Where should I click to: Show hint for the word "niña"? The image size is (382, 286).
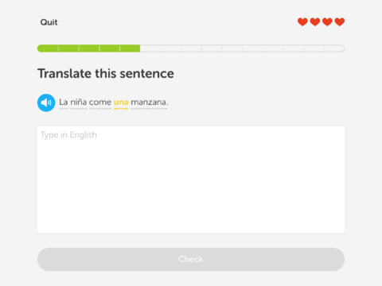pos(79,102)
